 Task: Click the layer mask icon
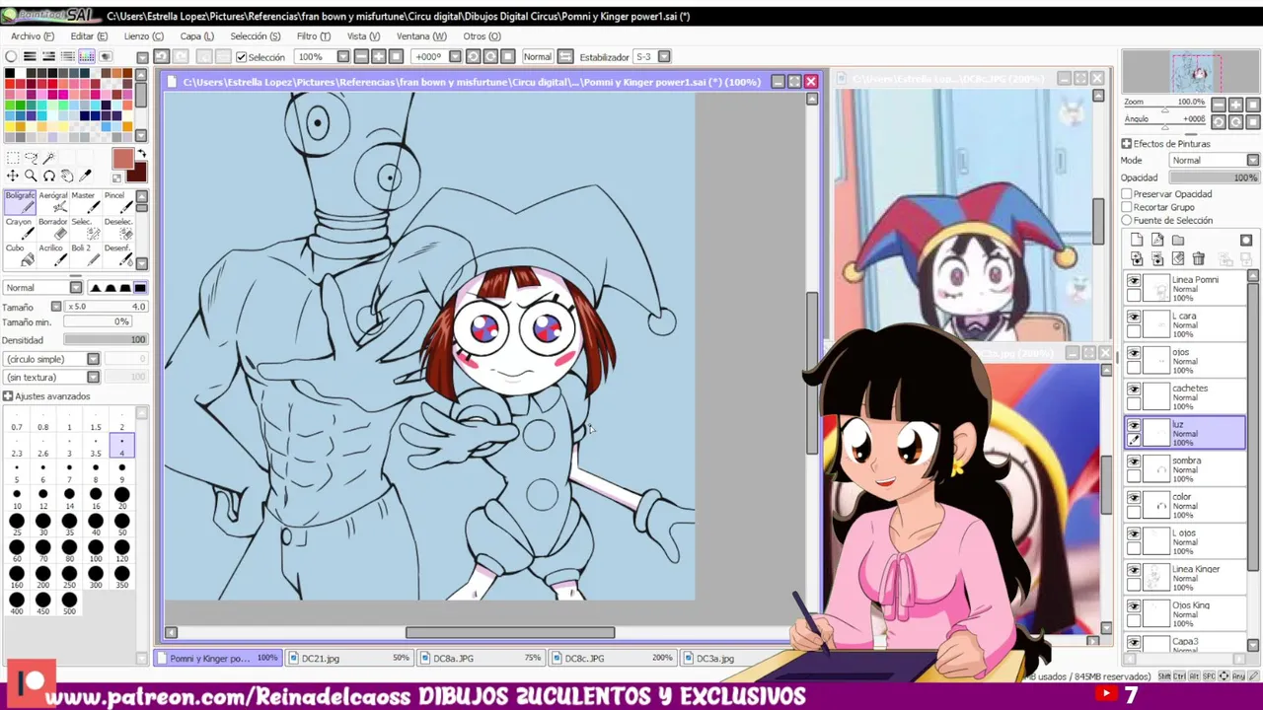[x=1246, y=240]
